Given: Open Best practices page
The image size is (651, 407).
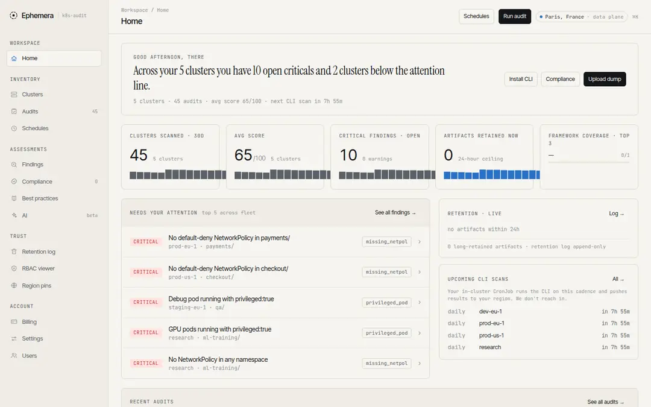Looking at the screenshot, I should tap(54, 198).
